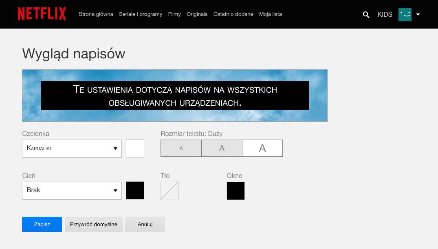Click the Rozmiar tekstu: Duży label
The image size is (438, 249).
point(191,134)
